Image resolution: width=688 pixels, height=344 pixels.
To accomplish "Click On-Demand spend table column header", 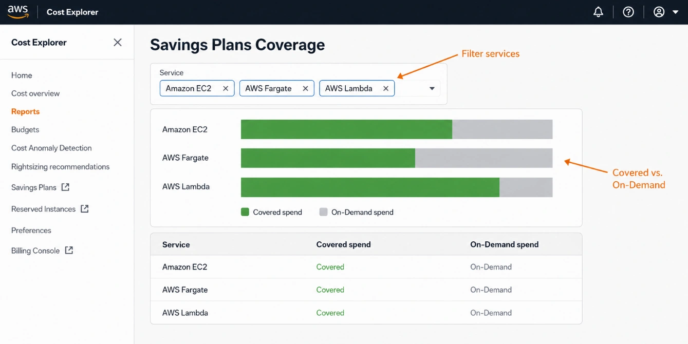I will click(505, 244).
